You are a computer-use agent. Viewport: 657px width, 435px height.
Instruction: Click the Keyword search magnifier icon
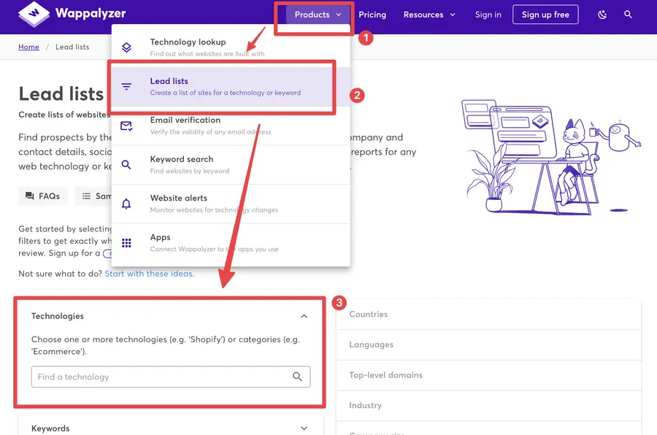(x=126, y=165)
